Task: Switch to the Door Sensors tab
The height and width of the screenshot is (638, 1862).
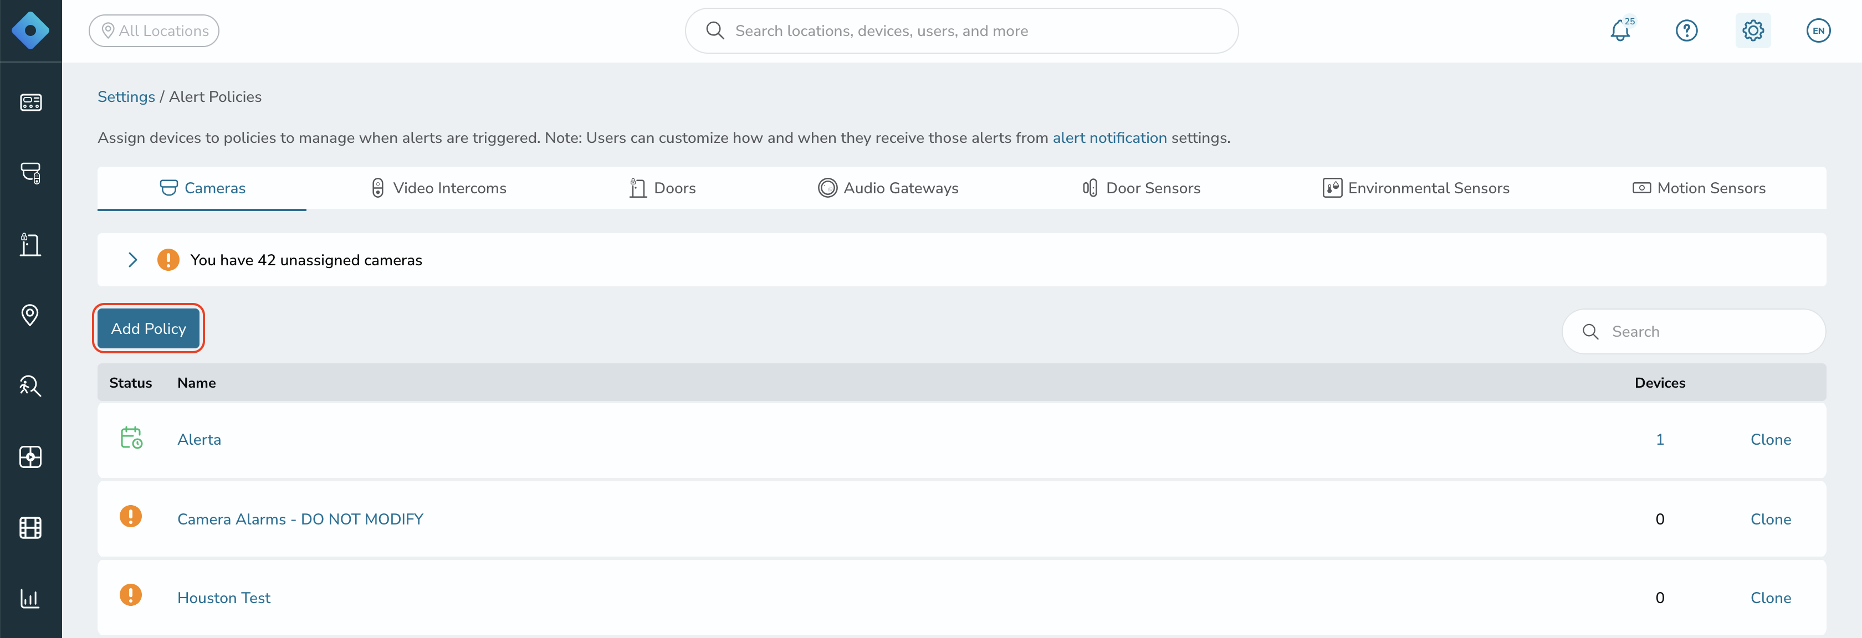Action: coord(1142,189)
